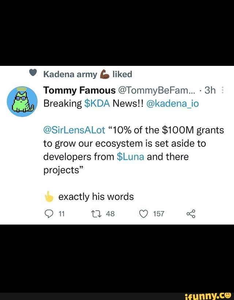
Task: Open the @SirLensALot mention
Action: point(74,130)
